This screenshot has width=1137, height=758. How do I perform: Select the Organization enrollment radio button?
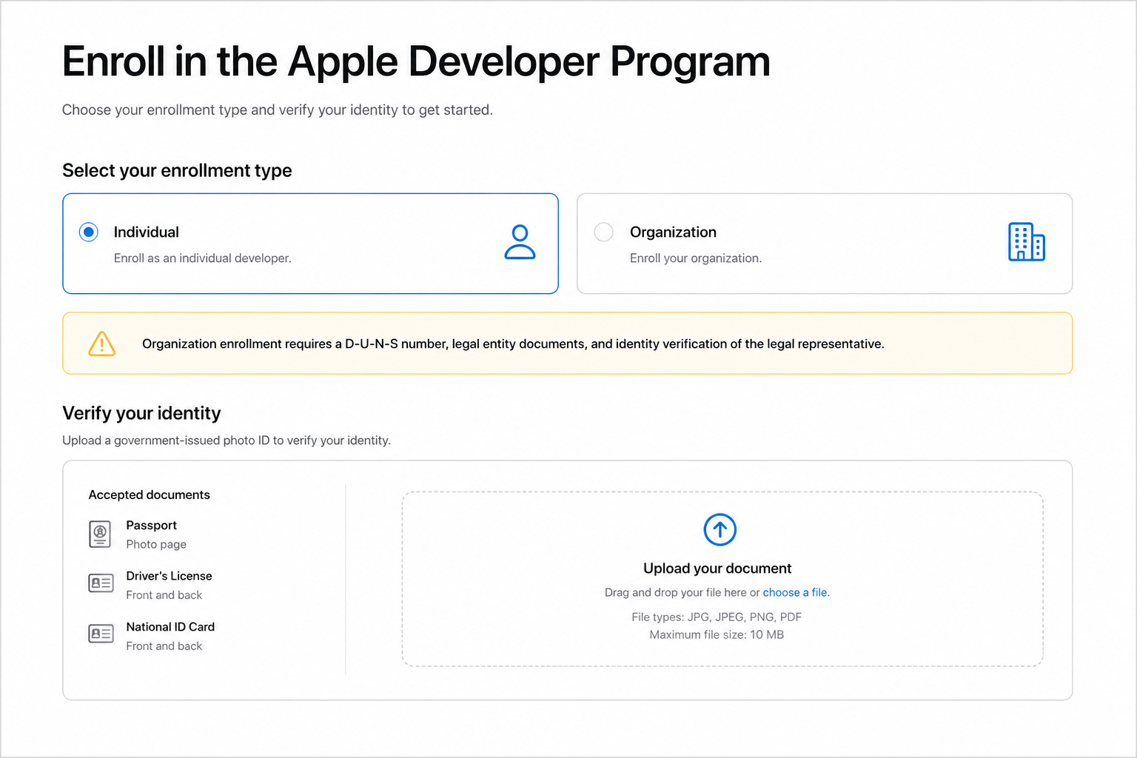[604, 232]
